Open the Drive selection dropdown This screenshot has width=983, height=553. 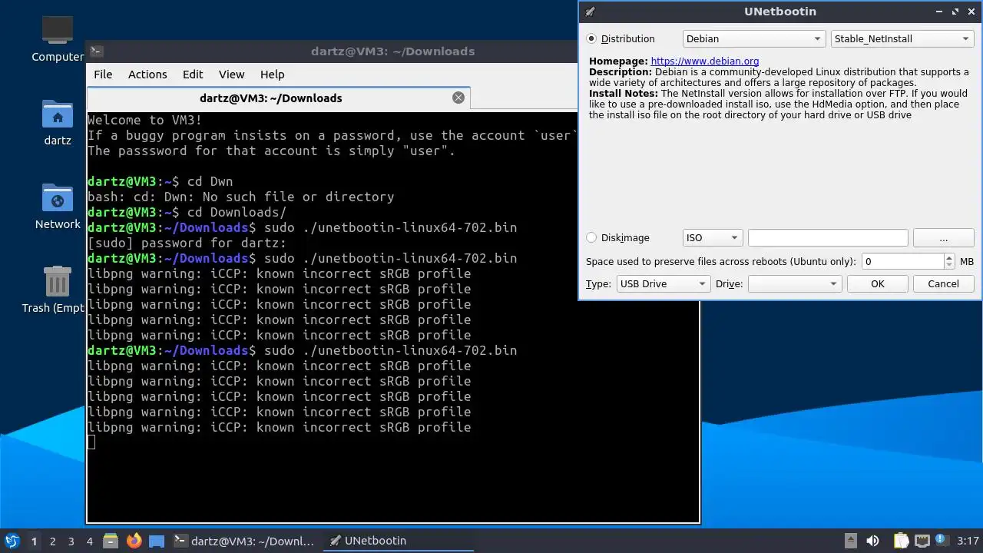click(794, 283)
